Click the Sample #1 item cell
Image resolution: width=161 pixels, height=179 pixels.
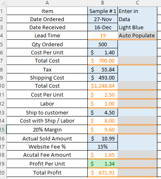tap(102, 11)
